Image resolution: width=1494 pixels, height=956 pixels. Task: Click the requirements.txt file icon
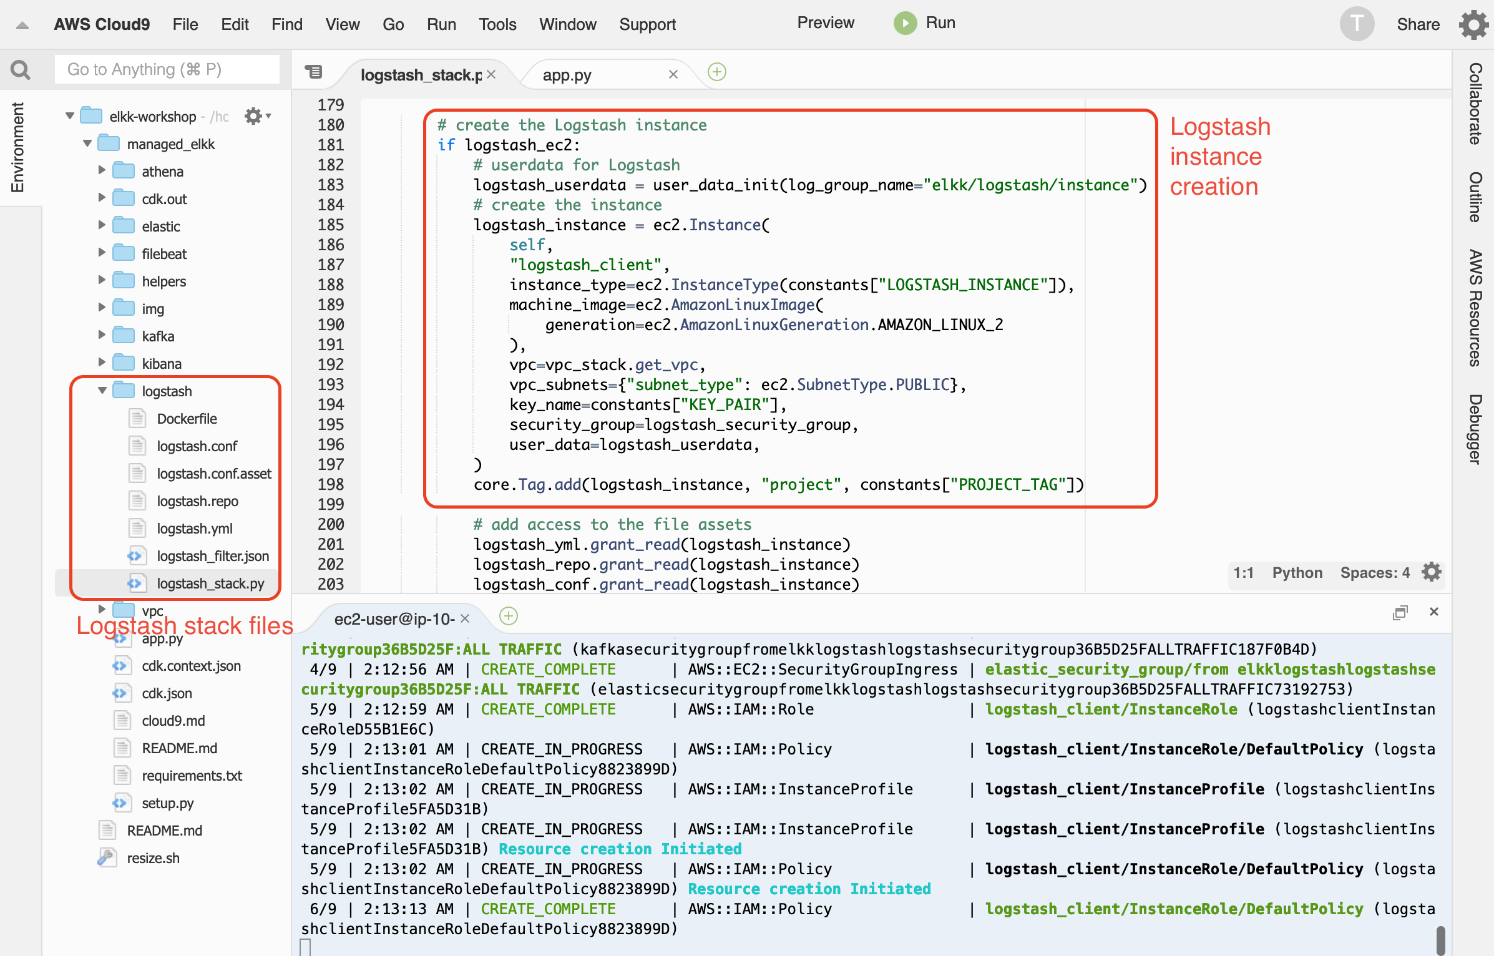(x=122, y=776)
